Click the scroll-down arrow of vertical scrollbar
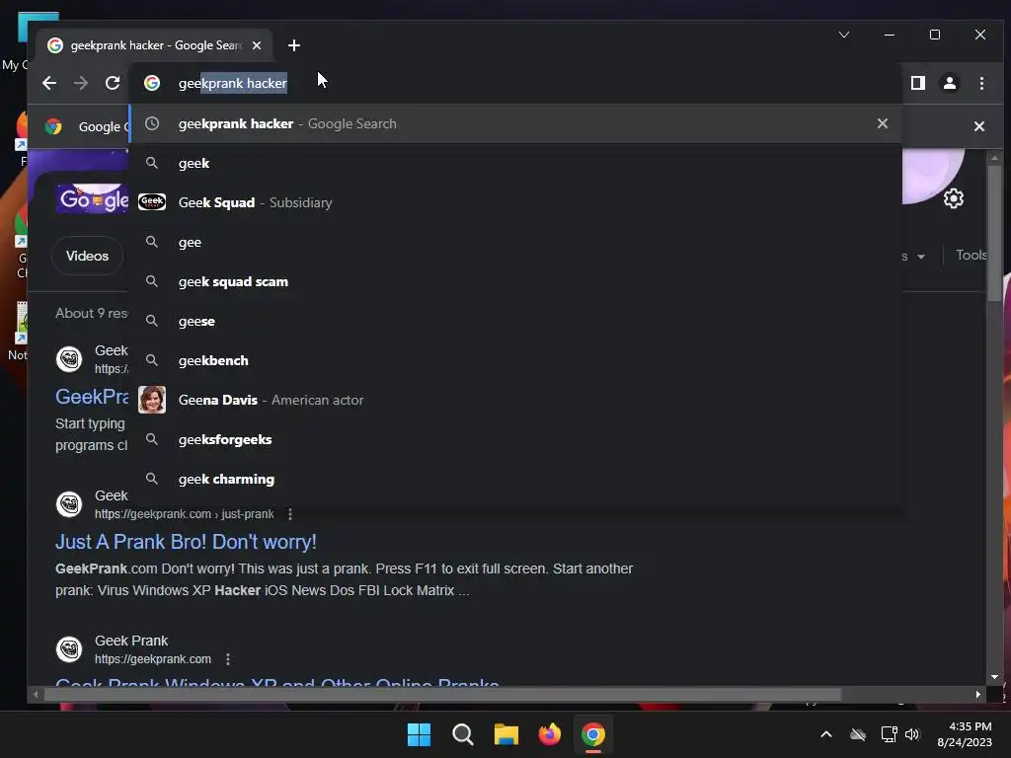The height and width of the screenshot is (758, 1011). [995, 677]
